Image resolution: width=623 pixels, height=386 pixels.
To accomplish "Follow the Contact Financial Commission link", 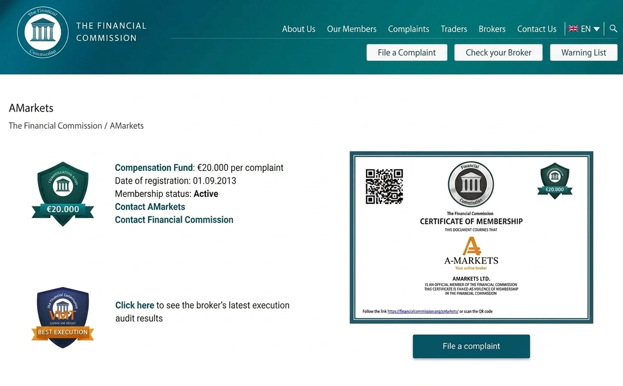I will [174, 220].
